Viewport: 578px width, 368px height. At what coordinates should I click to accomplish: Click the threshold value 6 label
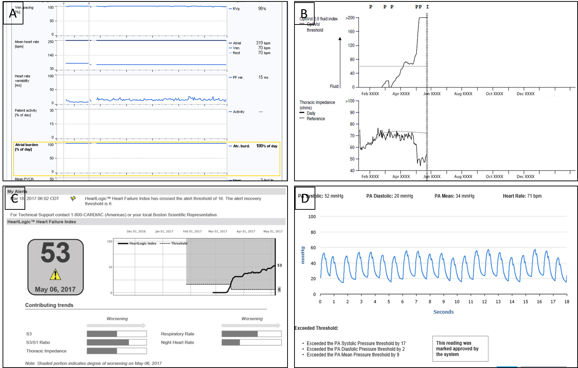(x=279, y=289)
